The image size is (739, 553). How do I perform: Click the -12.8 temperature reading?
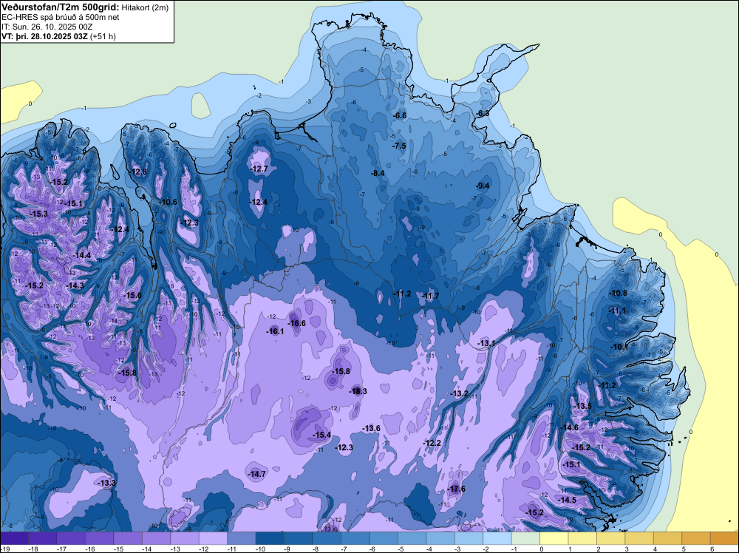click(x=139, y=172)
